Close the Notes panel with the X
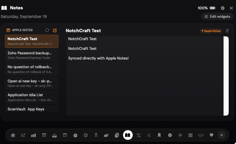This screenshot has height=144, width=236. (231, 8)
